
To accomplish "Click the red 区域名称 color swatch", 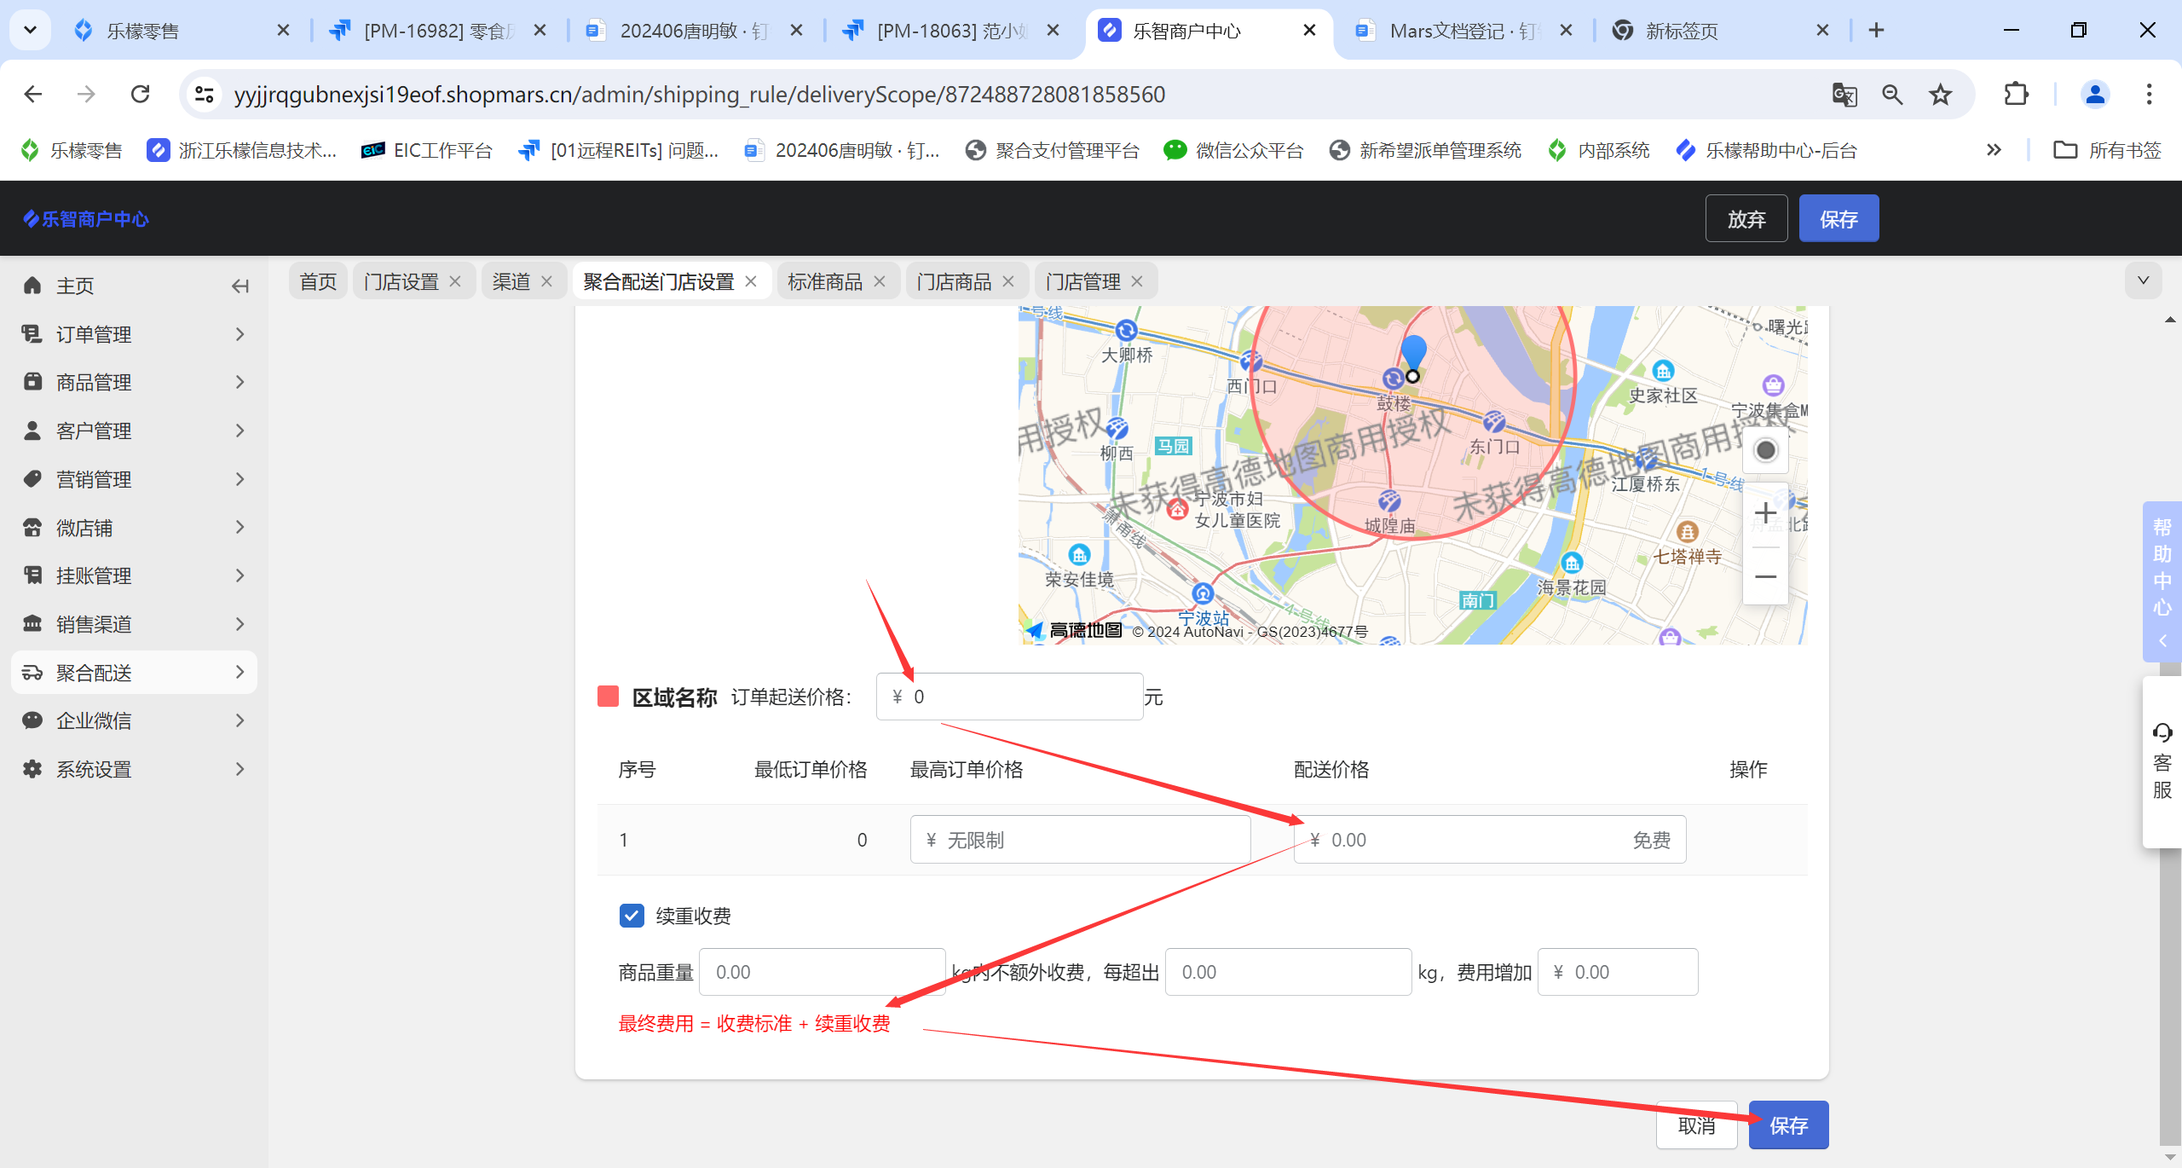I will 609,697.
